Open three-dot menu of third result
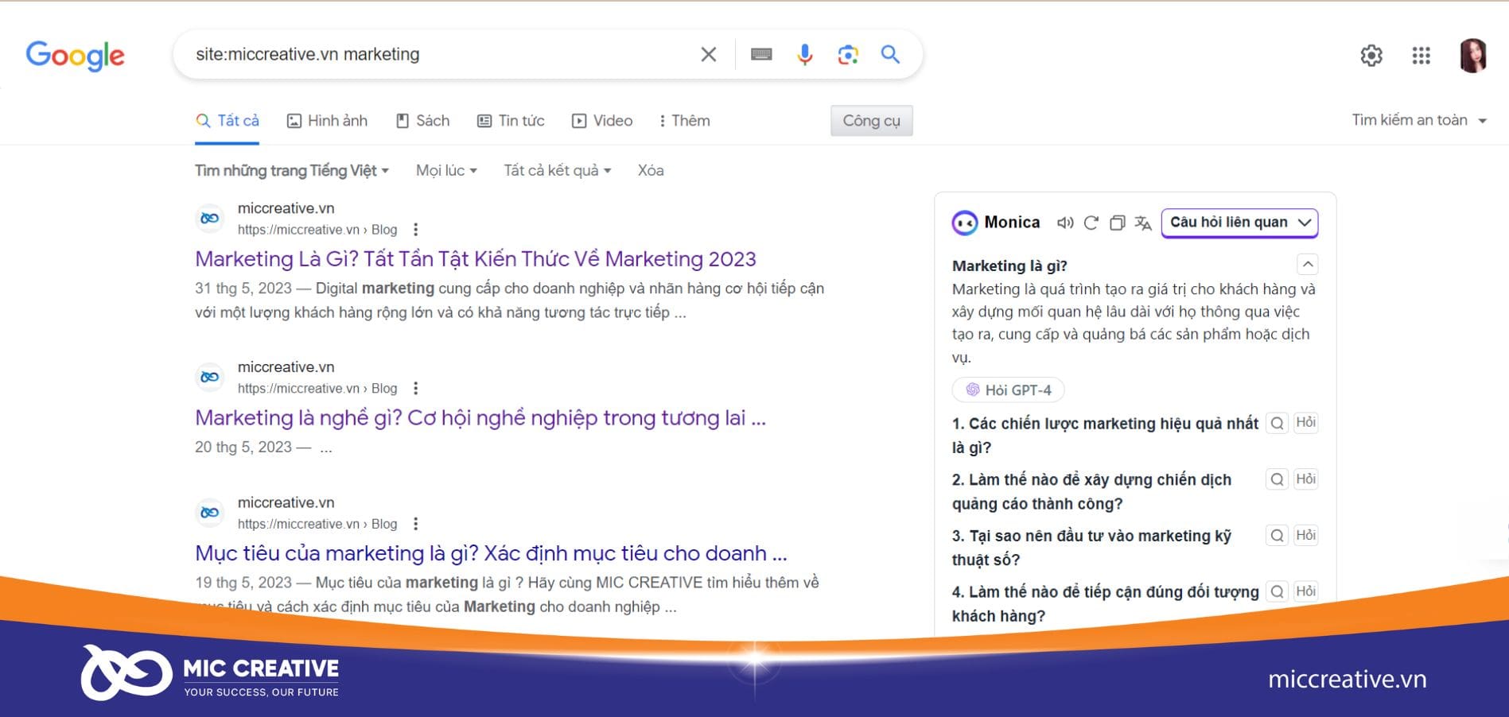Viewport: 1509px width, 717px height. [415, 524]
